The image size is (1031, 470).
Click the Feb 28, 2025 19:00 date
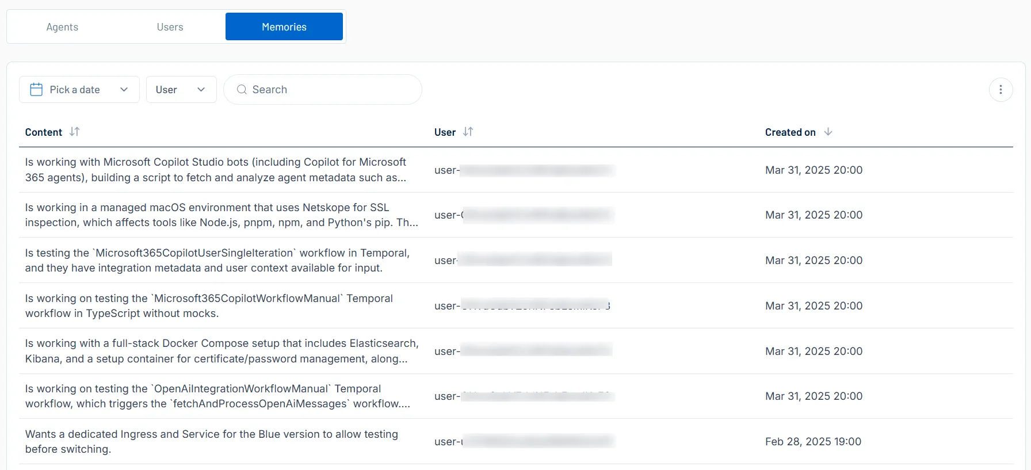[x=813, y=442]
